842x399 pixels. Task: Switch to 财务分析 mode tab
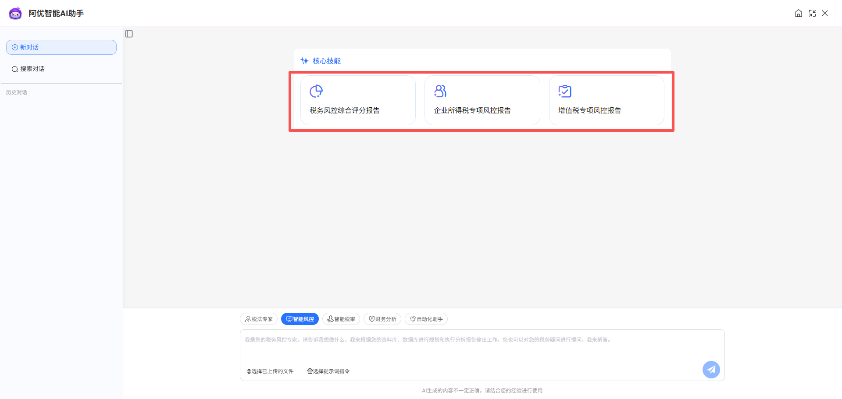[382, 319]
